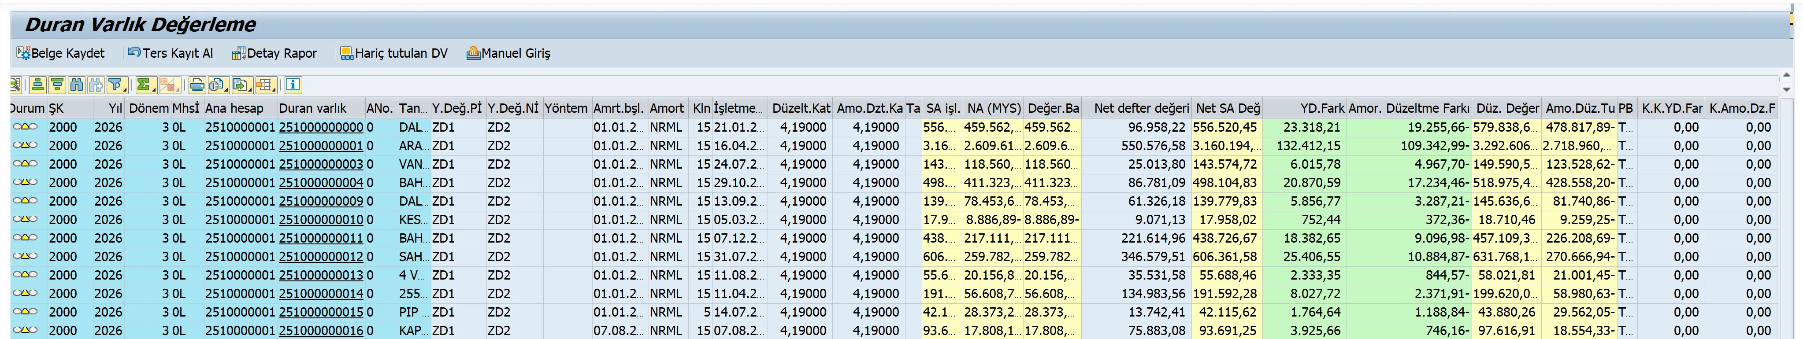
Task: Open asset link 251000000010
Action: (x=321, y=220)
